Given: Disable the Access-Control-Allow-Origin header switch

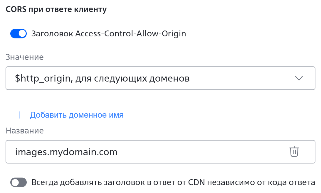Looking at the screenshot, I should [19, 33].
